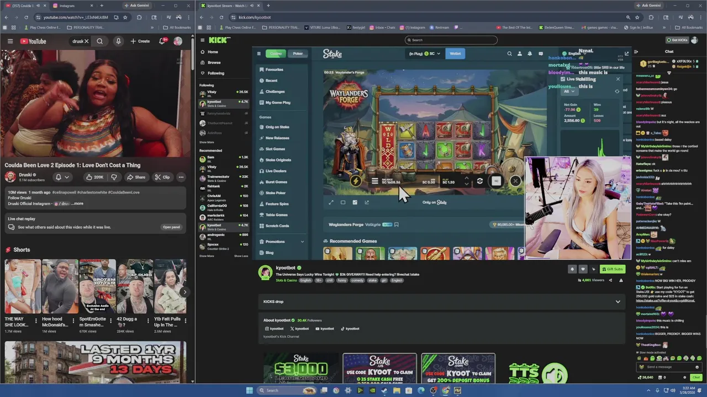Click the slot turbo lightning icon
The width and height of the screenshot is (707, 397).
[x=356, y=181]
